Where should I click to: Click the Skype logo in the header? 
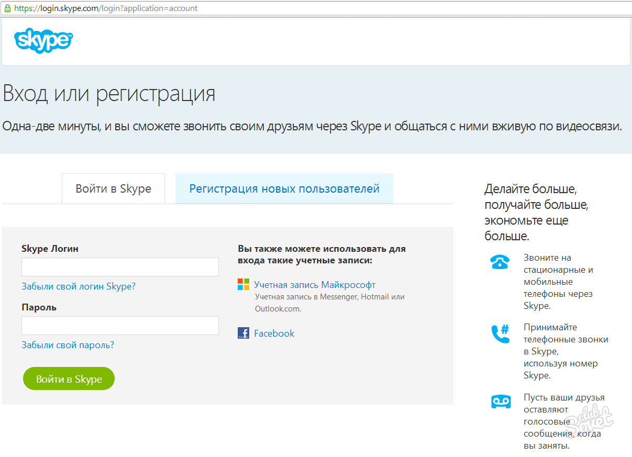point(43,41)
